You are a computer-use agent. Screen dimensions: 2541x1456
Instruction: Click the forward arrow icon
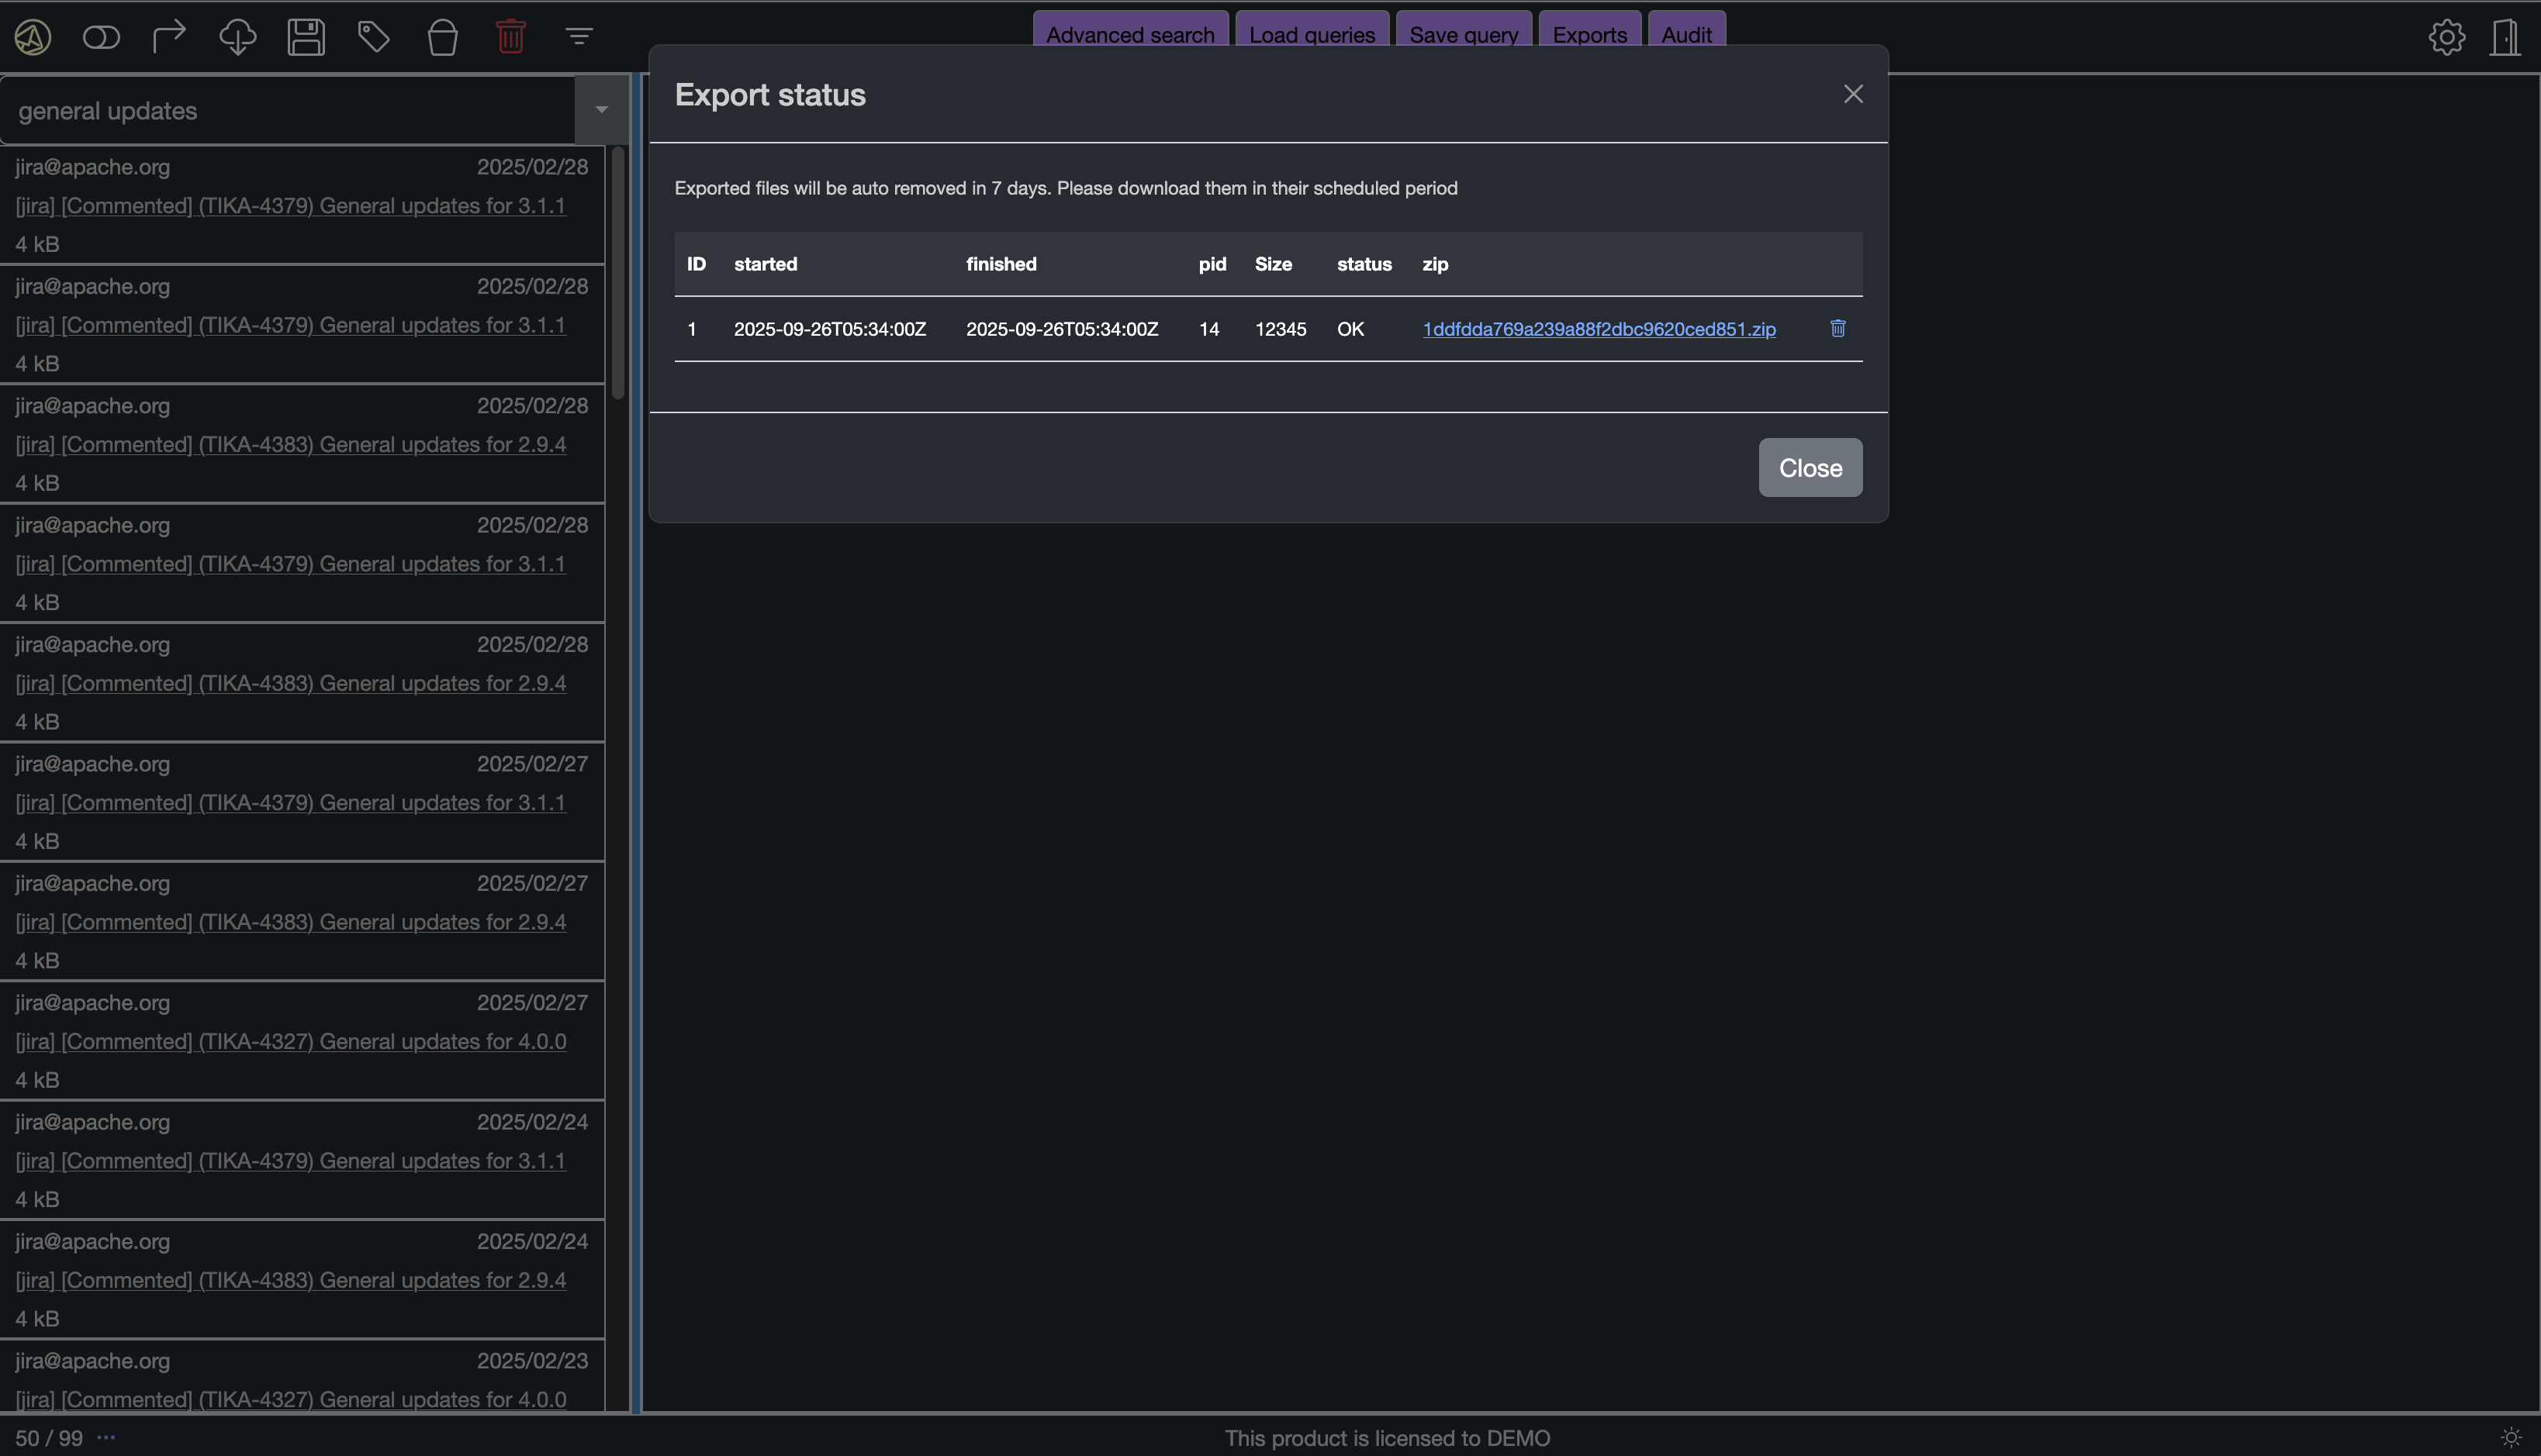tap(169, 37)
